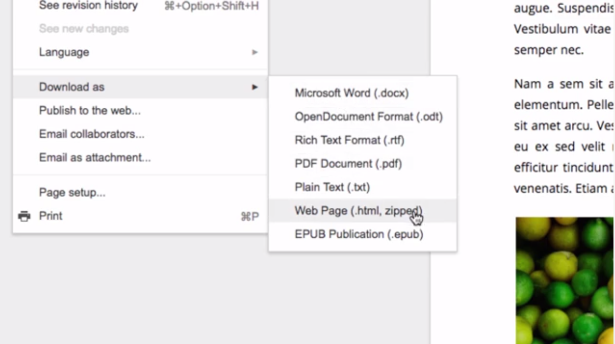Download as Microsoft Word (.docx)

(x=363, y=93)
